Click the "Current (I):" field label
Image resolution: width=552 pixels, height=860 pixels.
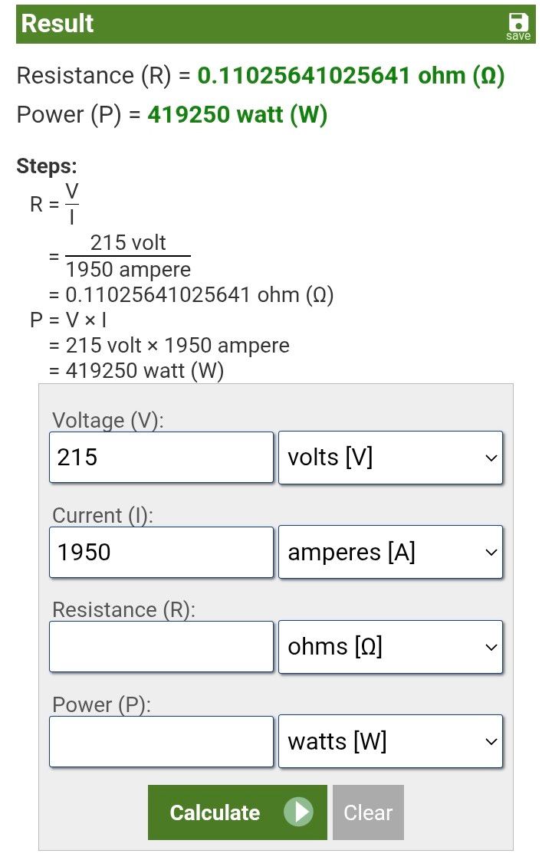pyautogui.click(x=103, y=516)
